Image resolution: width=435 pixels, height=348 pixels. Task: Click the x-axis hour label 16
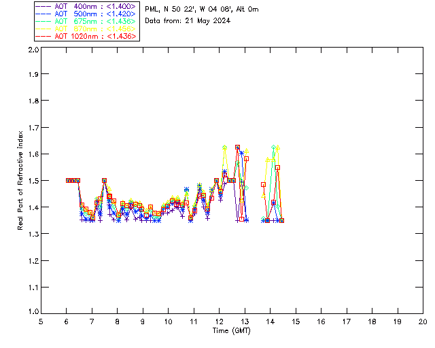point(321,322)
